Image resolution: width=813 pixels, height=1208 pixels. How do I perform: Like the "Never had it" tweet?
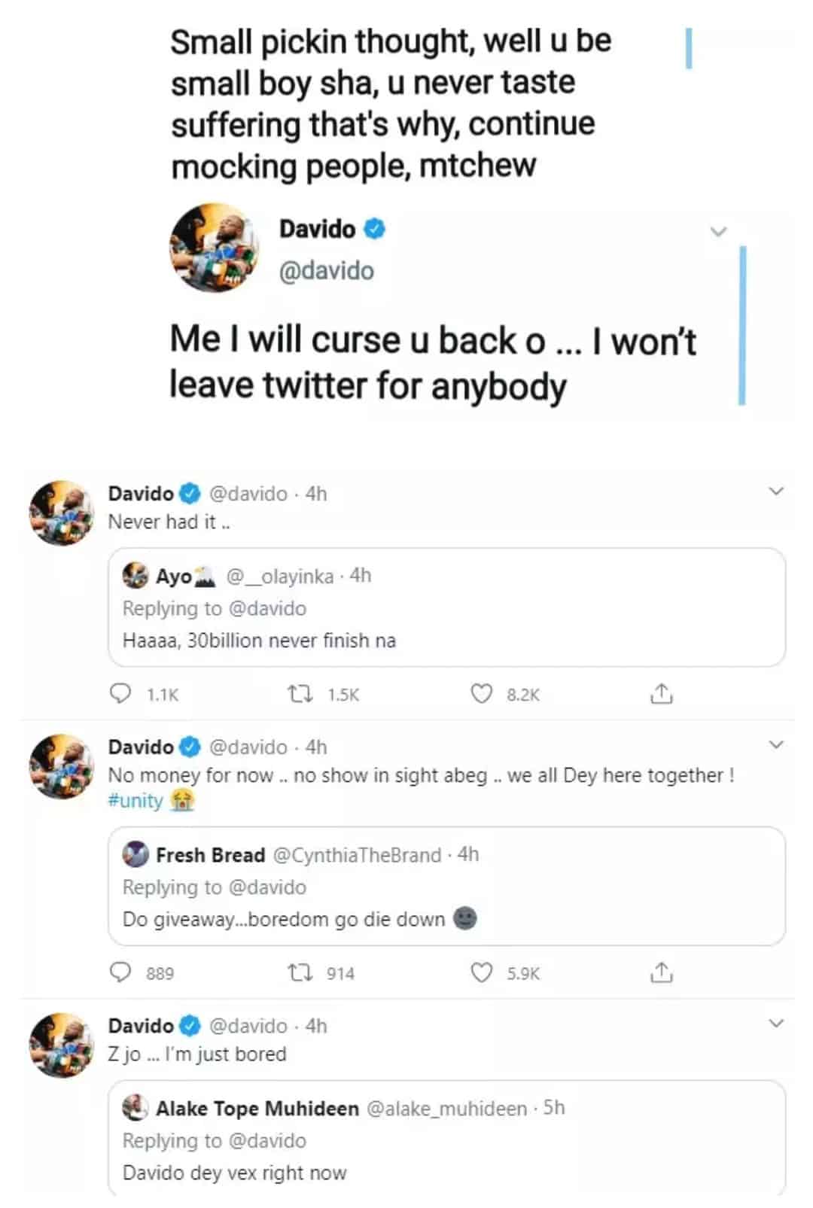481,693
